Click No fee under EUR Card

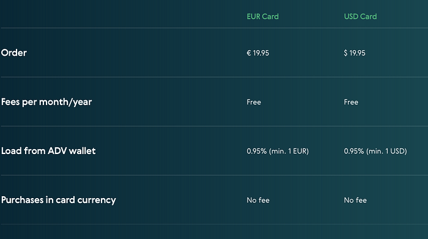(x=258, y=200)
